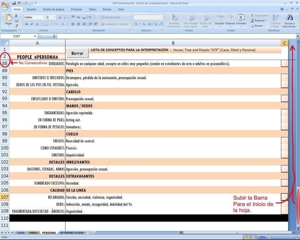Click the Buscar y seleccionar binoculars icon
Image resolution: width=300 pixels, height=240 pixels.
(x=289, y=18)
